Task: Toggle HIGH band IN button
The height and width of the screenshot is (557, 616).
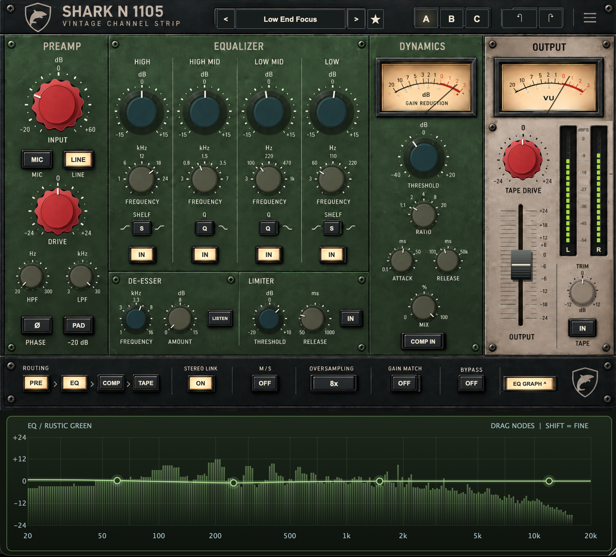Action: click(x=142, y=255)
